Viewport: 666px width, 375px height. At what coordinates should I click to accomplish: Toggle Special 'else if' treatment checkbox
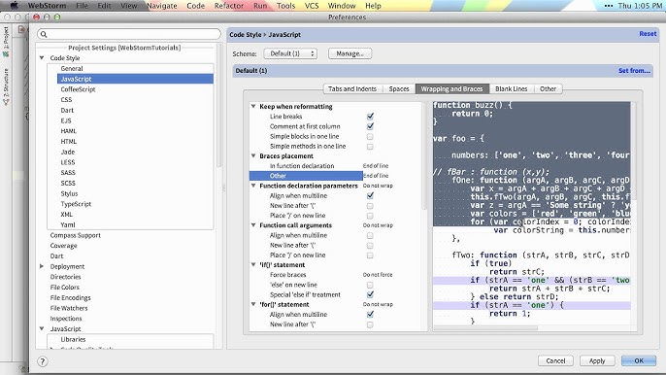[x=370, y=294]
